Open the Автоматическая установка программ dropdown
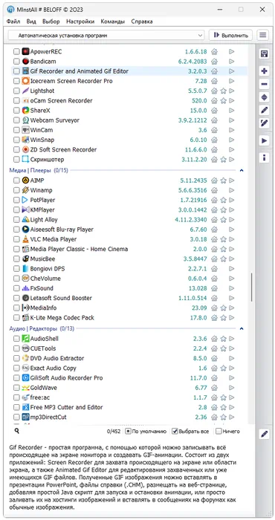The image size is (275, 520). (106, 35)
